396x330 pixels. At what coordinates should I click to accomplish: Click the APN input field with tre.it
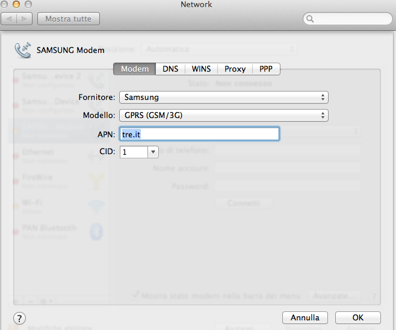click(199, 134)
